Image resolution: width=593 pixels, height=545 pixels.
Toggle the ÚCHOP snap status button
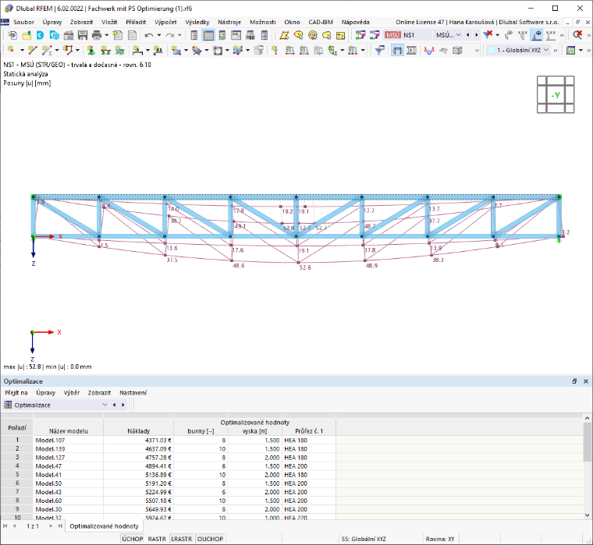click(133, 539)
